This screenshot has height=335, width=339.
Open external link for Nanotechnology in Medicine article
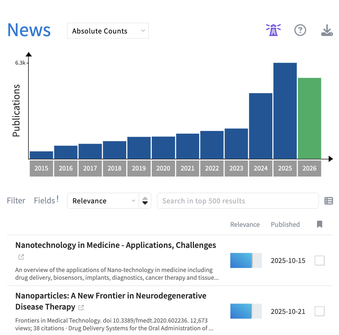point(21,257)
